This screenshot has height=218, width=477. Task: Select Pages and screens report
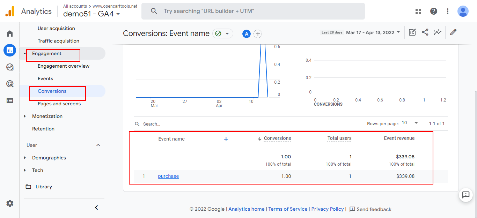coord(59,104)
